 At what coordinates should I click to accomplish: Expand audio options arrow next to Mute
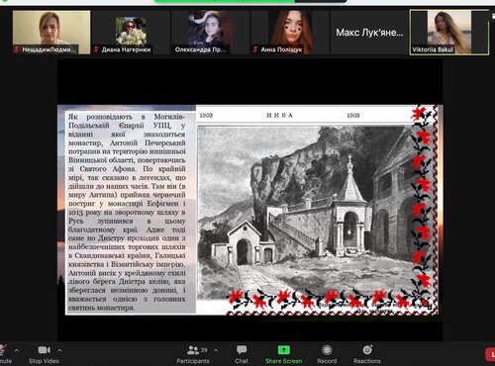pos(17,350)
